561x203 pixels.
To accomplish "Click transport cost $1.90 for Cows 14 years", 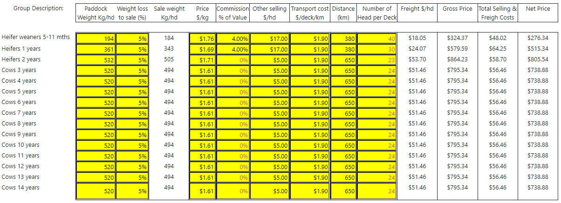I will pyautogui.click(x=310, y=191).
